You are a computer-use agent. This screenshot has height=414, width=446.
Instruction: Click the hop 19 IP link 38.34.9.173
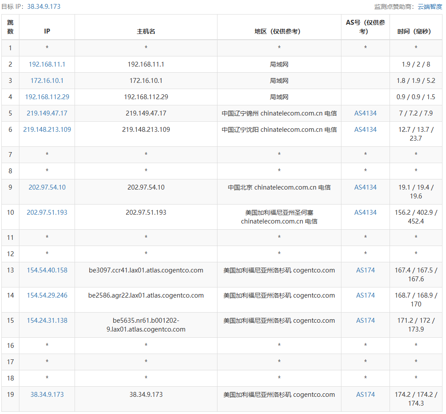click(x=47, y=395)
